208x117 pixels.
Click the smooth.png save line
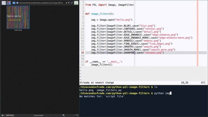126,47
